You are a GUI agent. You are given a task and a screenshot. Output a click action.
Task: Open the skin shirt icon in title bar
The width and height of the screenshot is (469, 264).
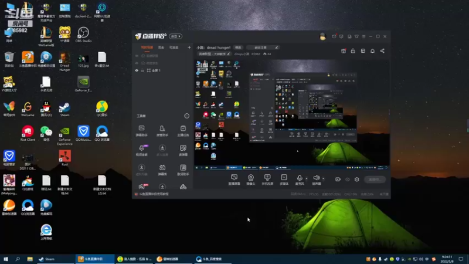[x=356, y=36]
